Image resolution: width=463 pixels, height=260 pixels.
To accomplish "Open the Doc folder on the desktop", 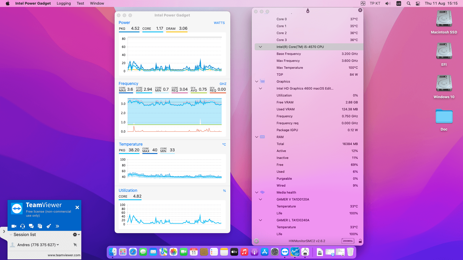I will 444,120.
